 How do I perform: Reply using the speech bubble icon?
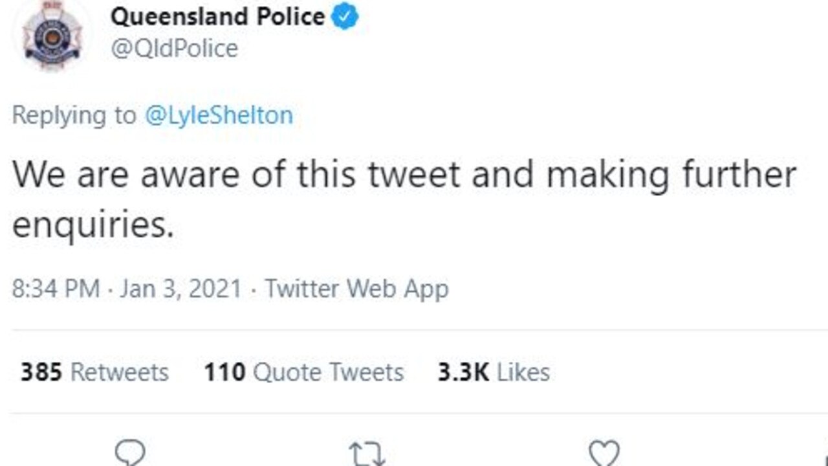[130, 452]
